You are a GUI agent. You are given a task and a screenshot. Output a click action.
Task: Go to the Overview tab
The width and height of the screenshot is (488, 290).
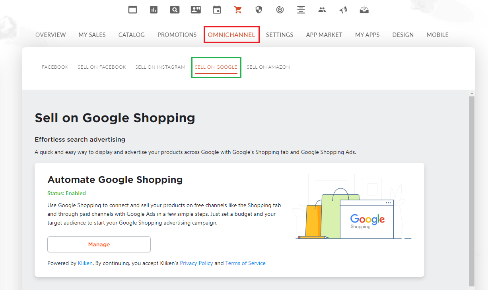51,35
